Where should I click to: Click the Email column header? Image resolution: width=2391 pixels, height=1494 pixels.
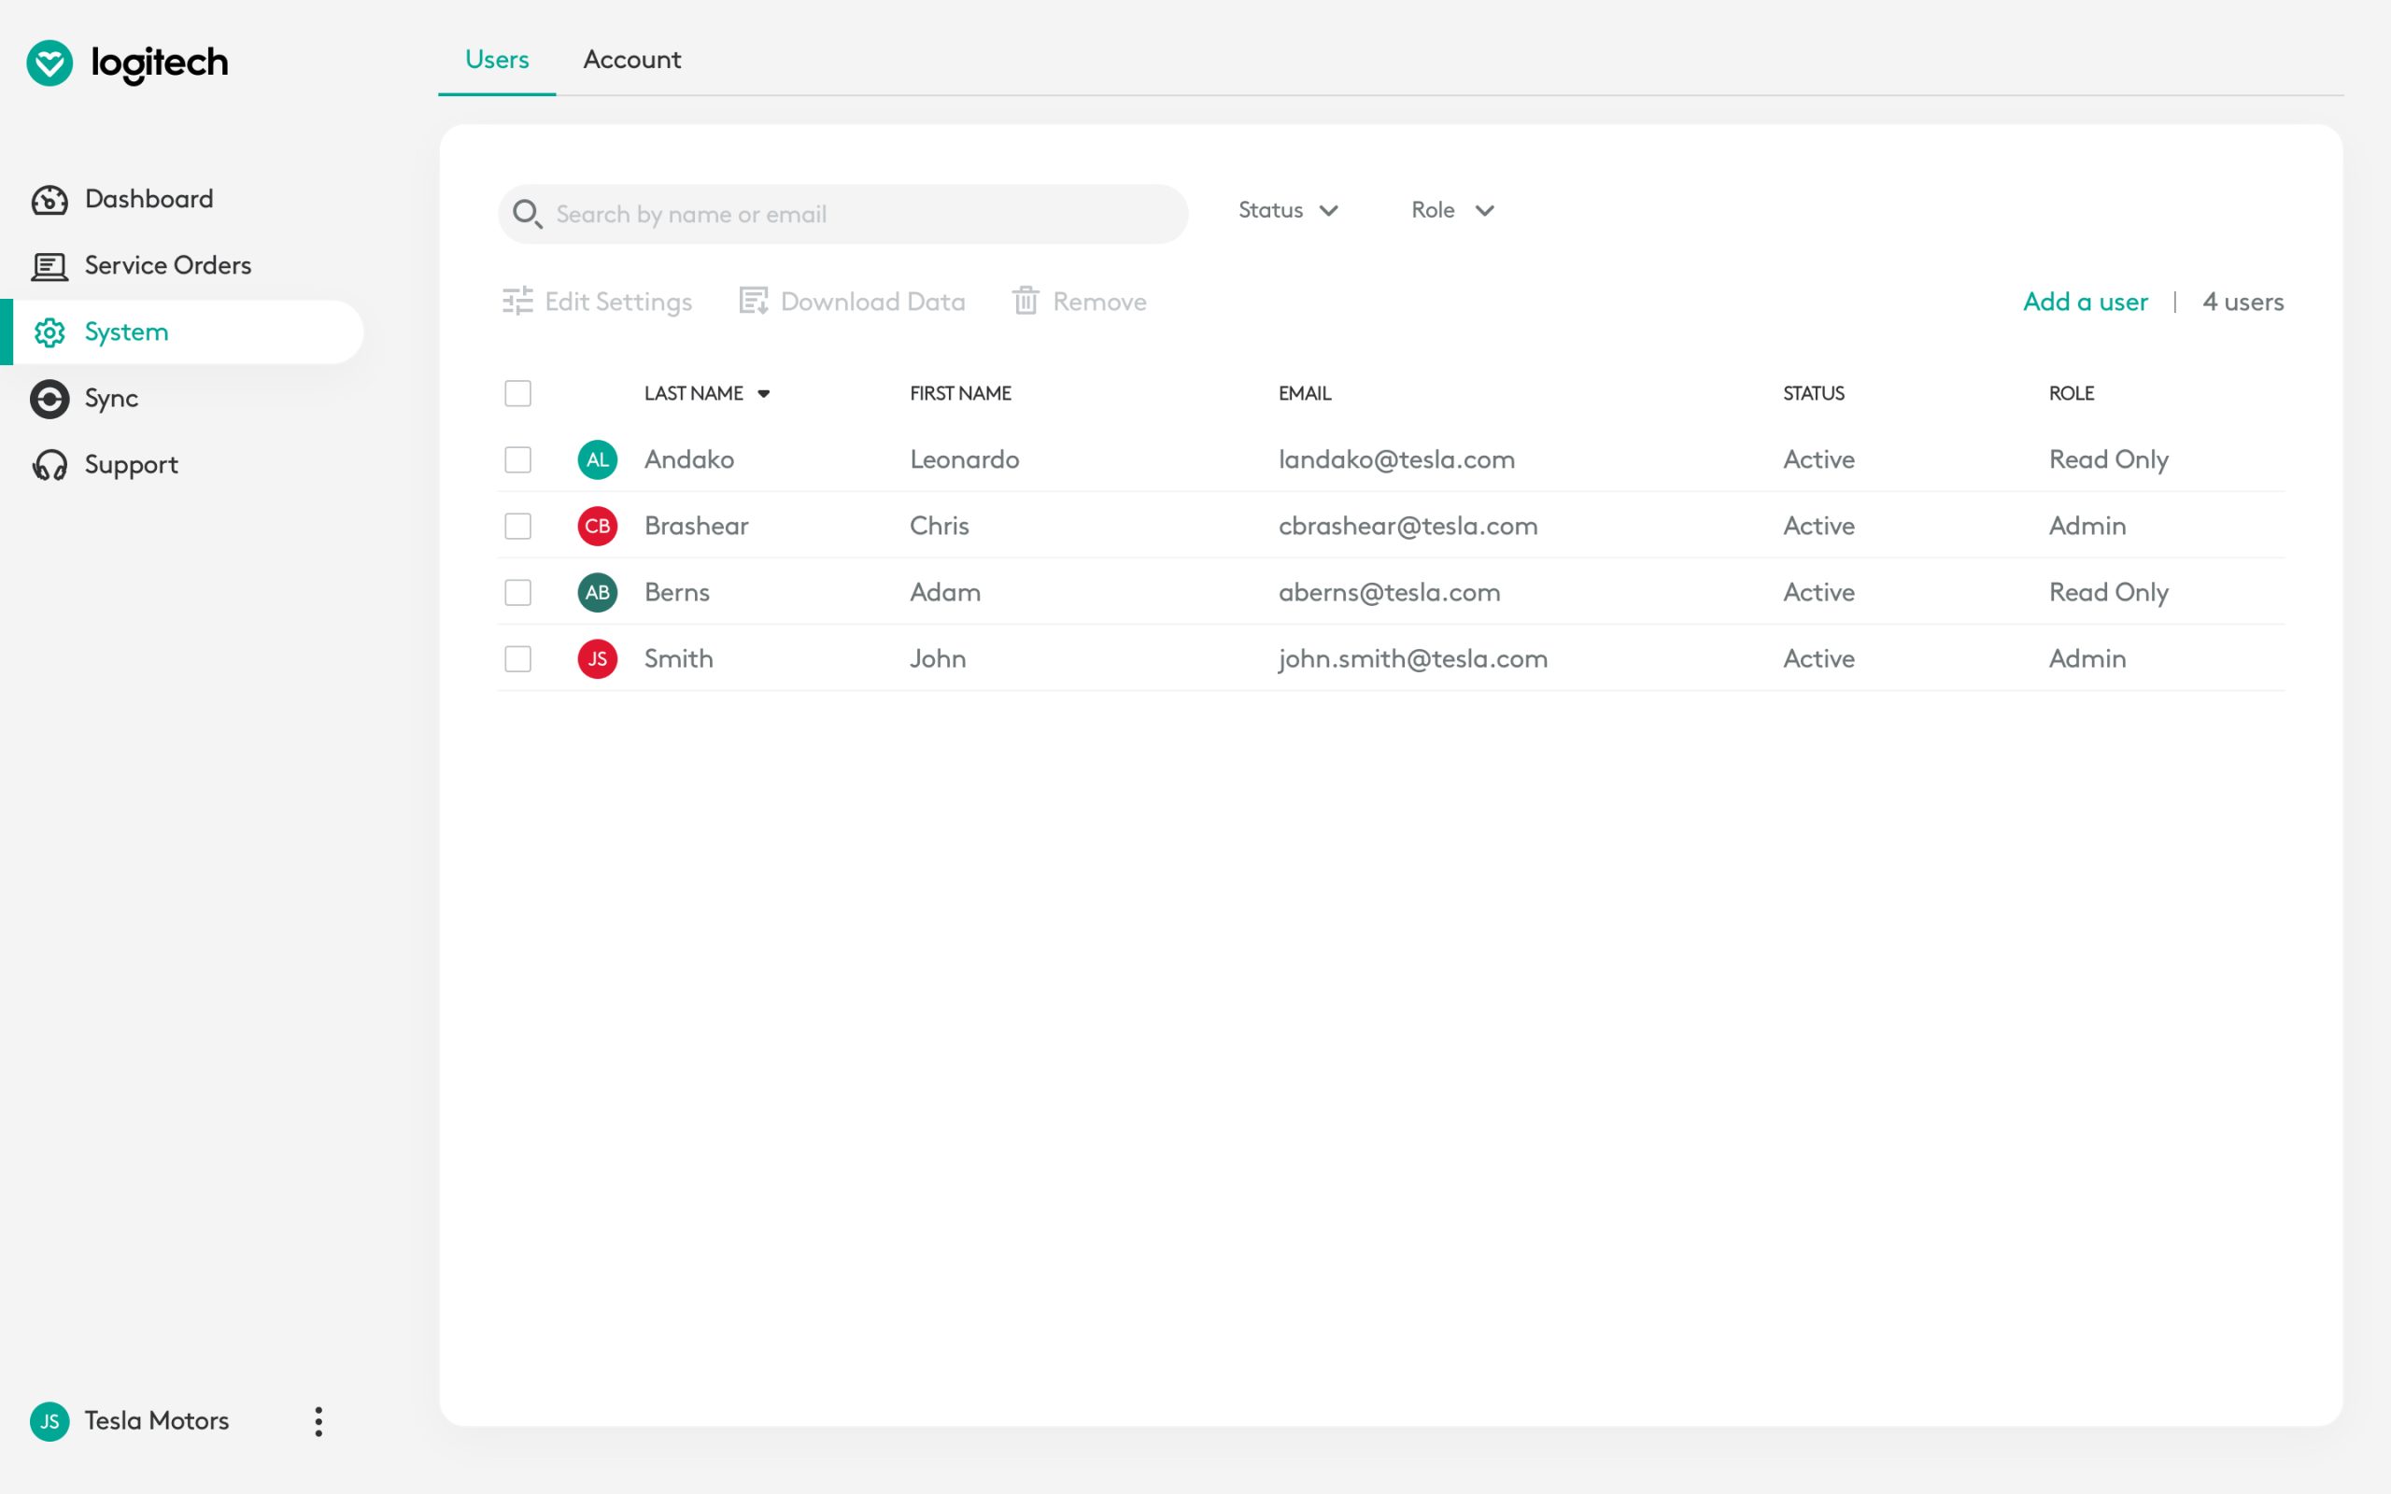[1304, 393]
